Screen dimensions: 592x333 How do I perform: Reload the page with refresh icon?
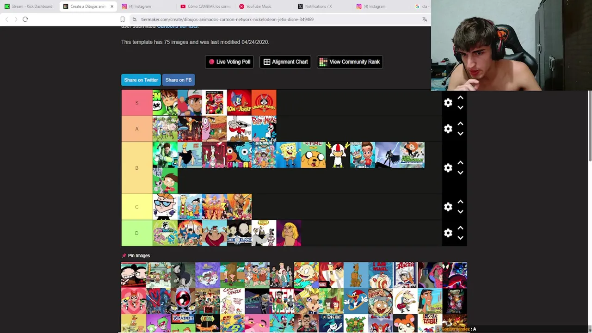(25, 19)
